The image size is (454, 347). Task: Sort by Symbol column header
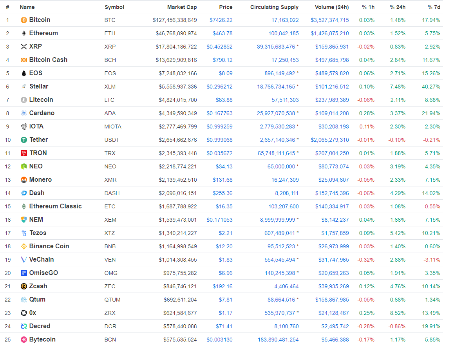click(114, 7)
